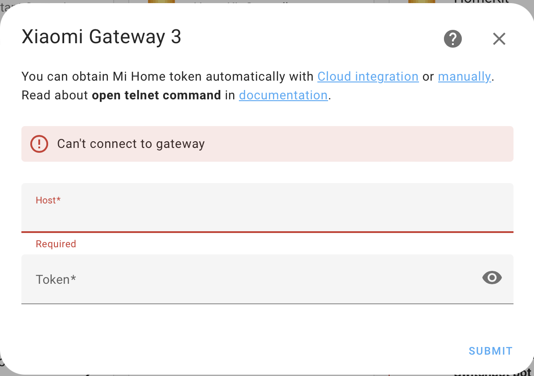
Task: Toggle token visibility with the eye icon
Action: (492, 278)
